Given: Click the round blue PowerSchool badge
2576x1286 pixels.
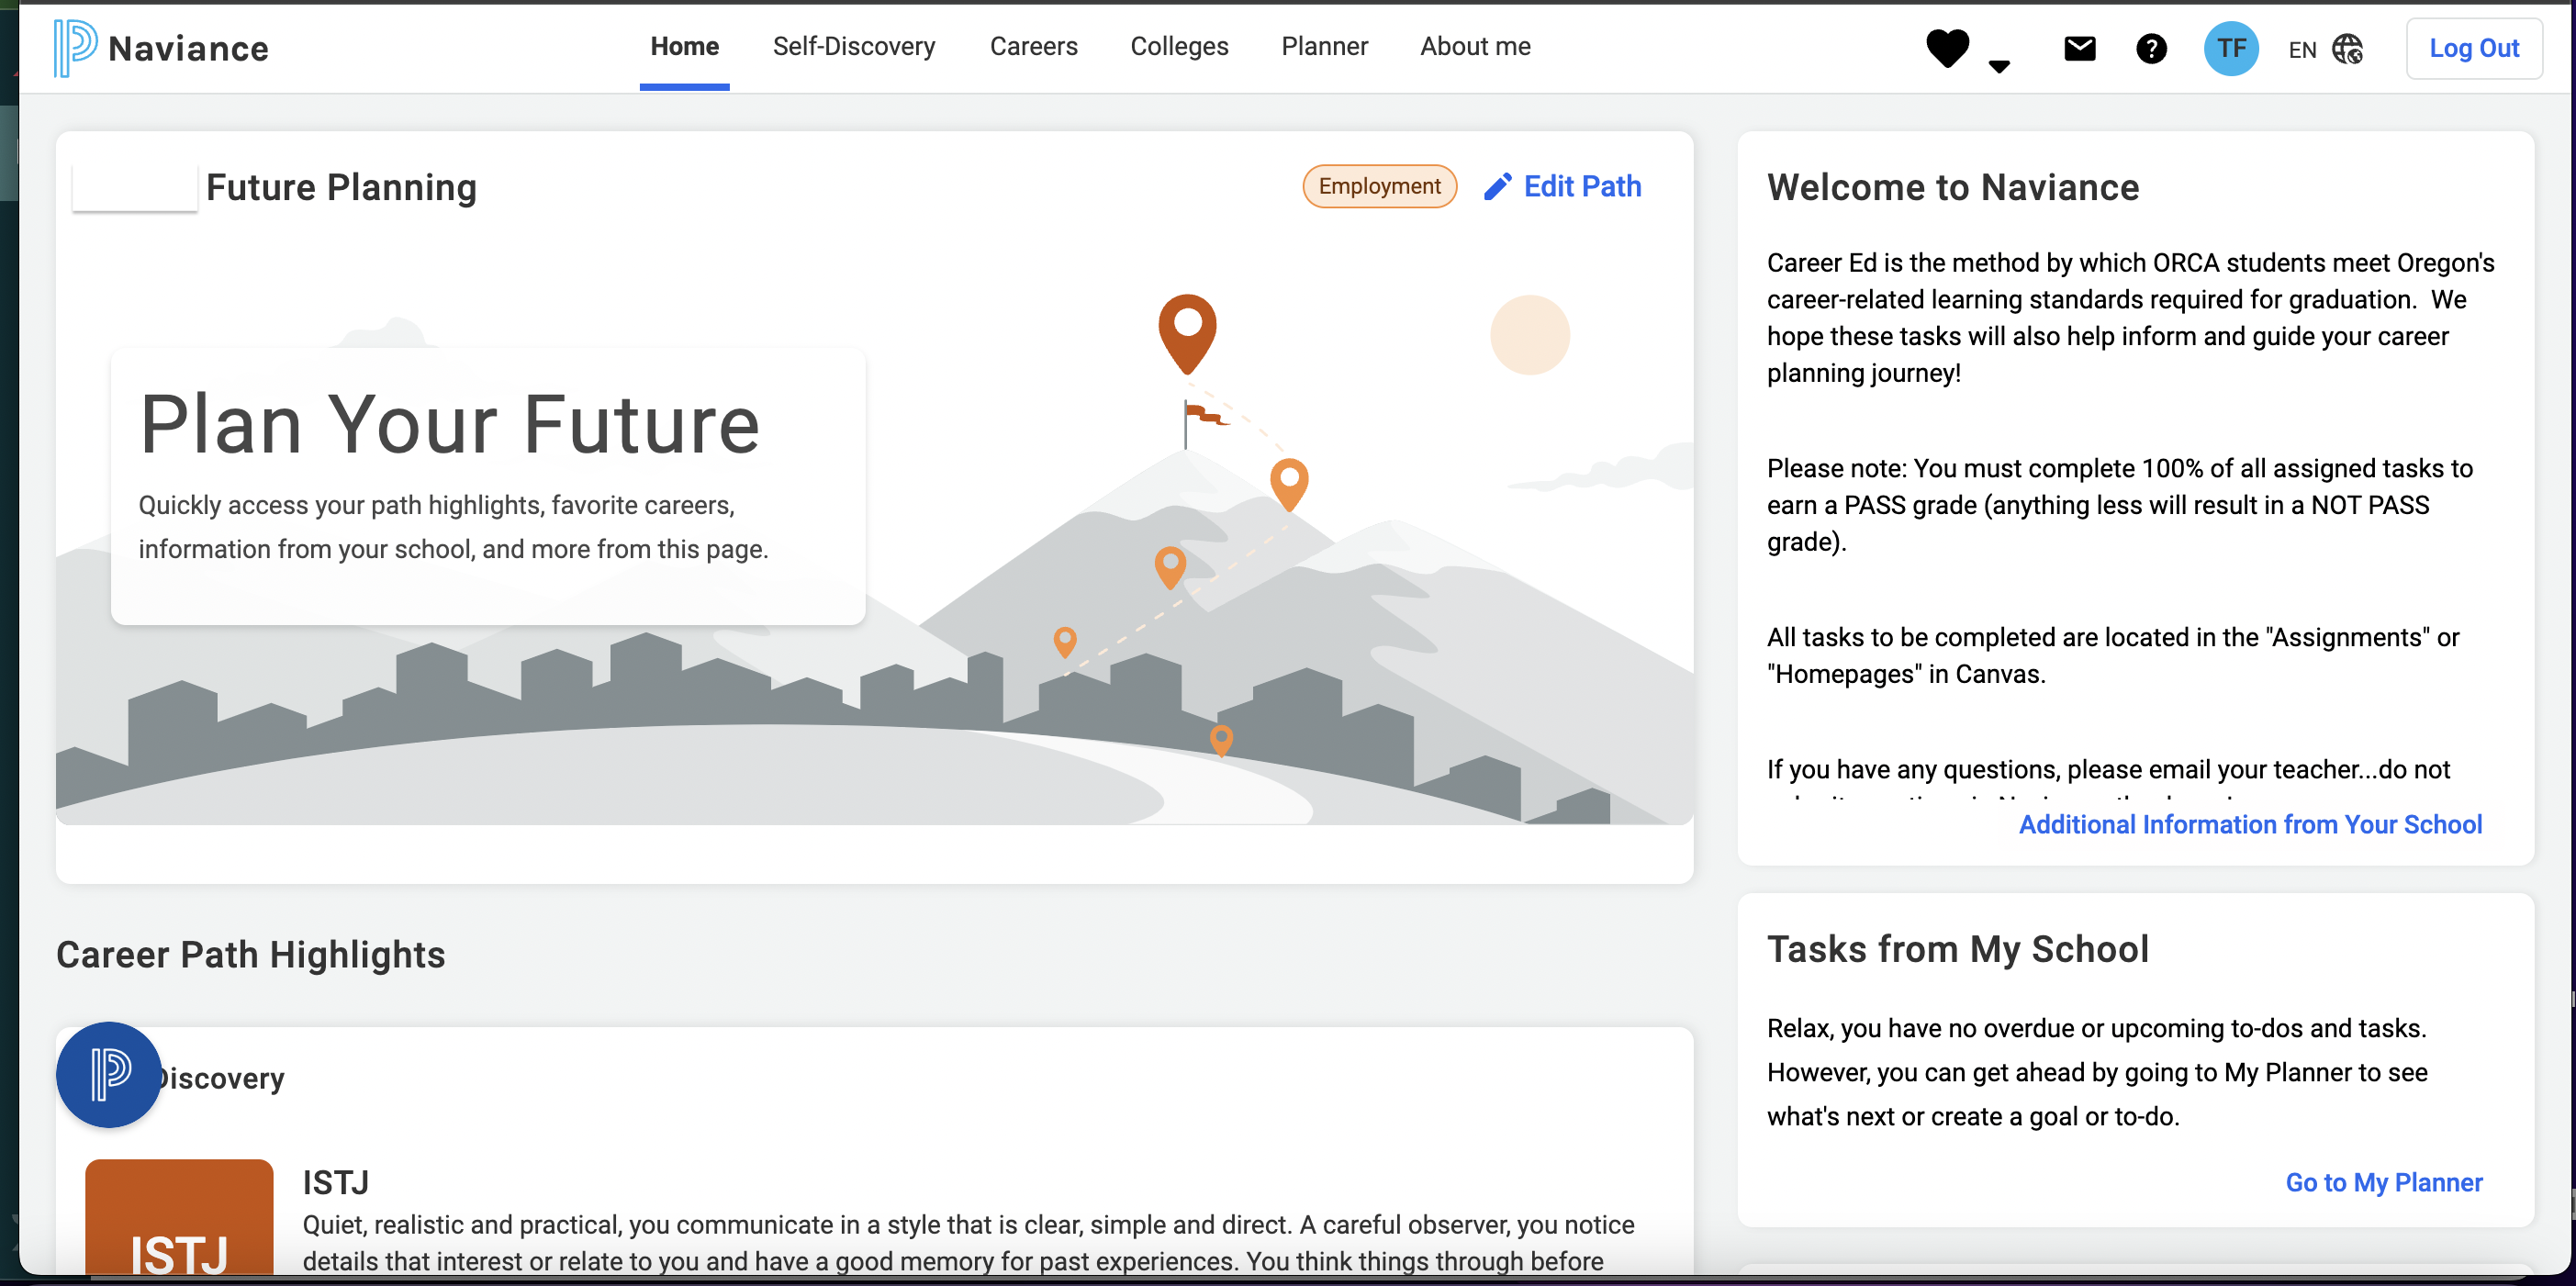Looking at the screenshot, I should point(108,1074).
